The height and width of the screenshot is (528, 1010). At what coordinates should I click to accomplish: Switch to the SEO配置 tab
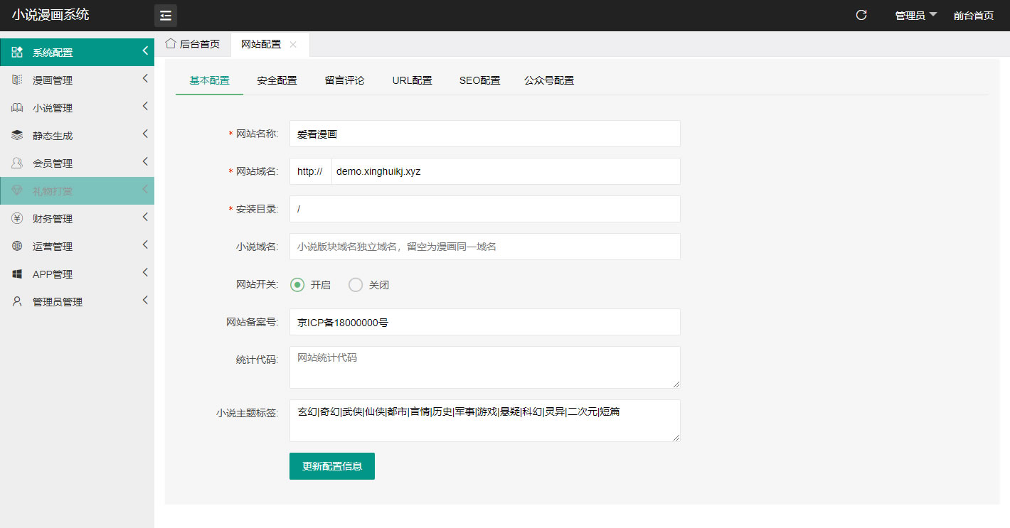(x=479, y=80)
